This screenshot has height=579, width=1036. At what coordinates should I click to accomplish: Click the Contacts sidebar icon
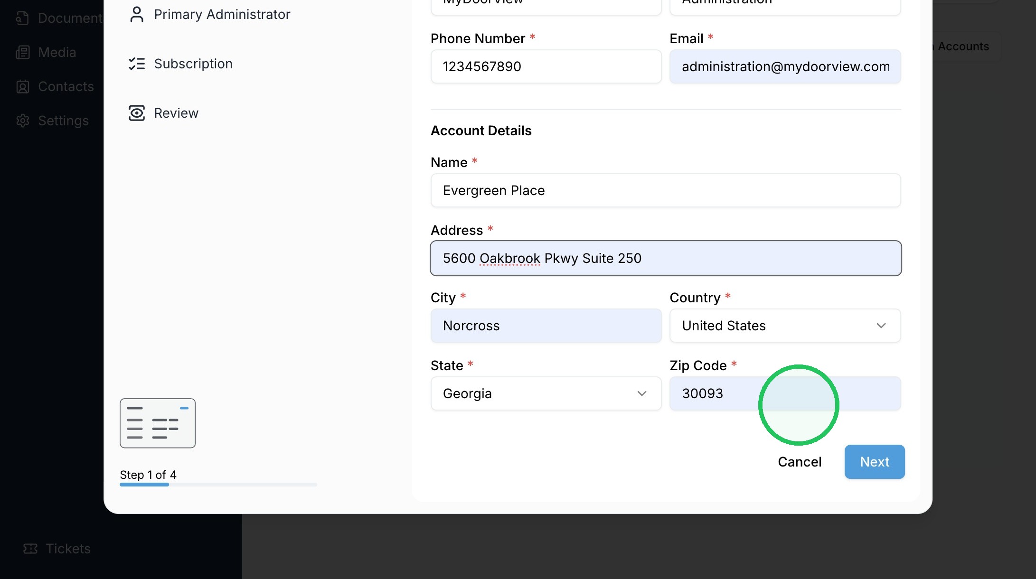pos(23,86)
